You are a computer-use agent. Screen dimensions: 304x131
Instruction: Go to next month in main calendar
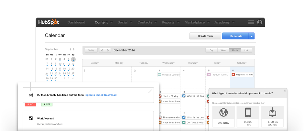coord(108,50)
